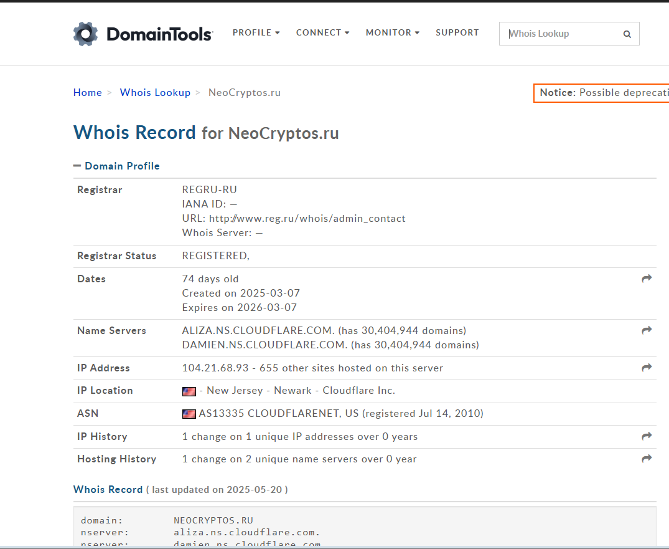Viewport: 669px width, 549px height.
Task: Click 'last updated on 2025-05-20' text
Action: point(217,490)
